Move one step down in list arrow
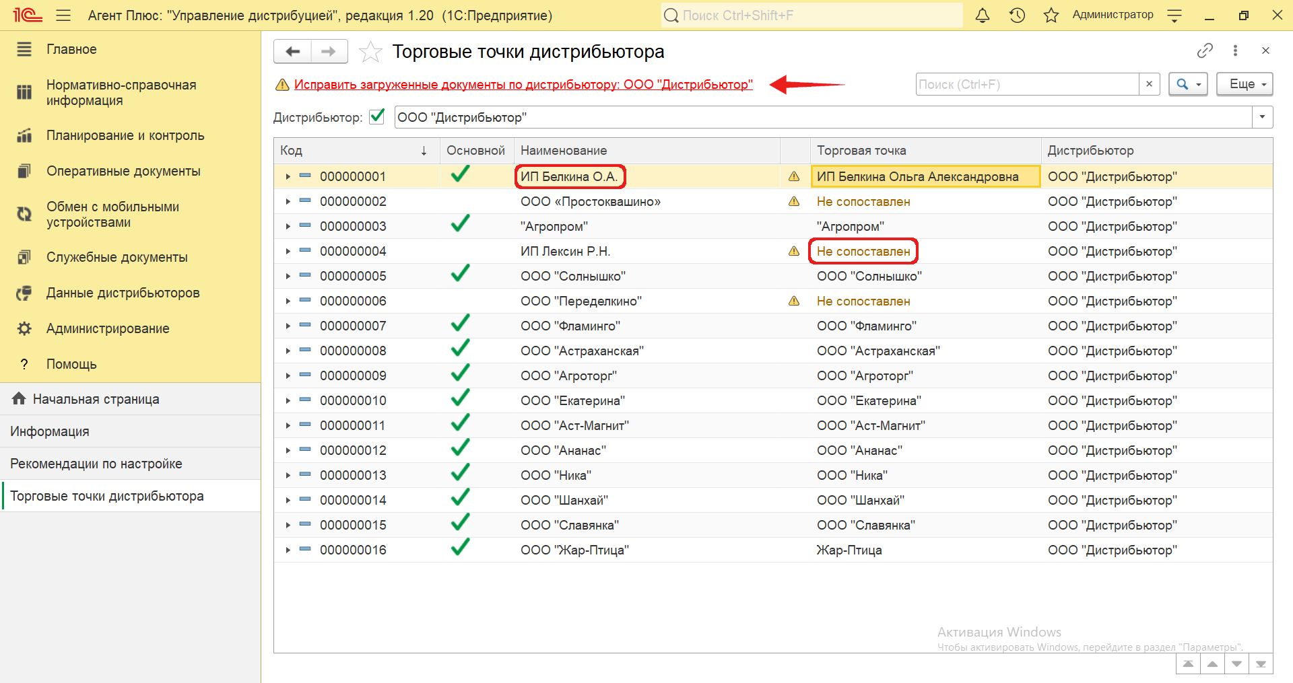The height and width of the screenshot is (683, 1293). click(1236, 664)
